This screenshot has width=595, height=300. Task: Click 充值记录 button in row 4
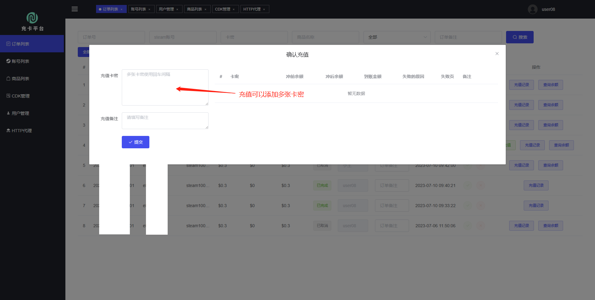click(532, 145)
